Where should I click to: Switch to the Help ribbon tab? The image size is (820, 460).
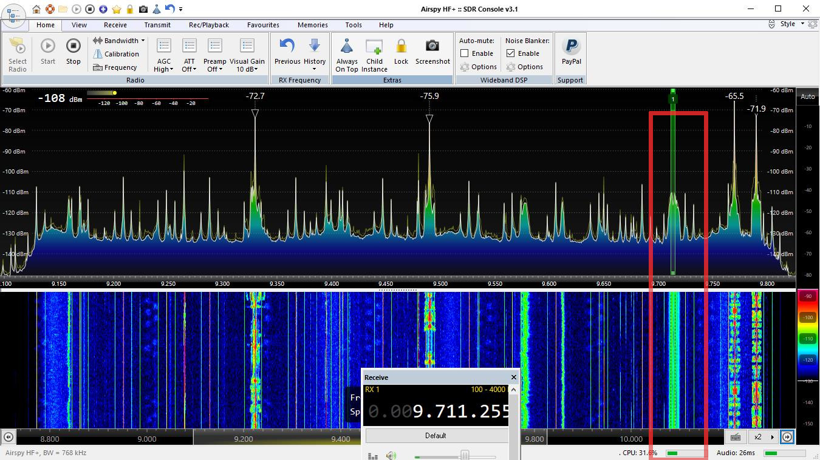click(386, 25)
